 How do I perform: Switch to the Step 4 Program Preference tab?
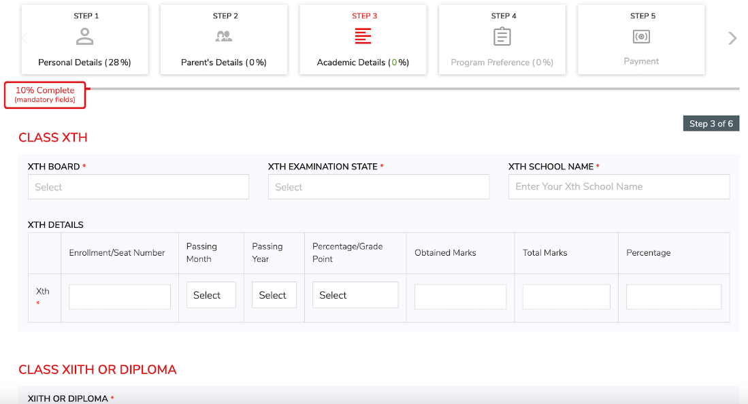[502, 39]
